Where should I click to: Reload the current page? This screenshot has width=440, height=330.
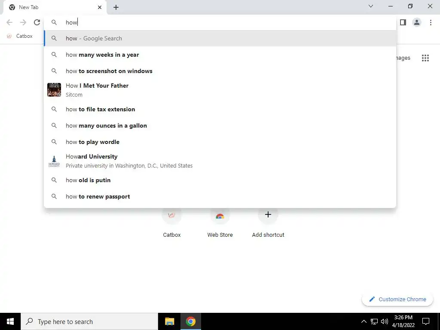[37, 22]
